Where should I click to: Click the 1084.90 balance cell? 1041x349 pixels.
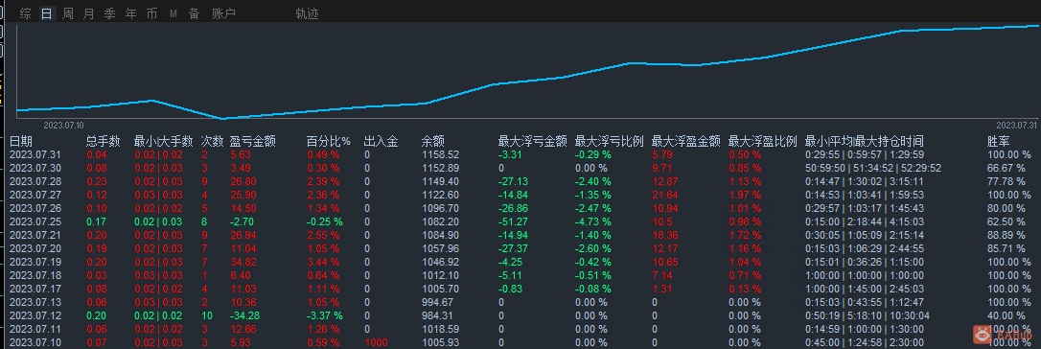[x=441, y=235]
